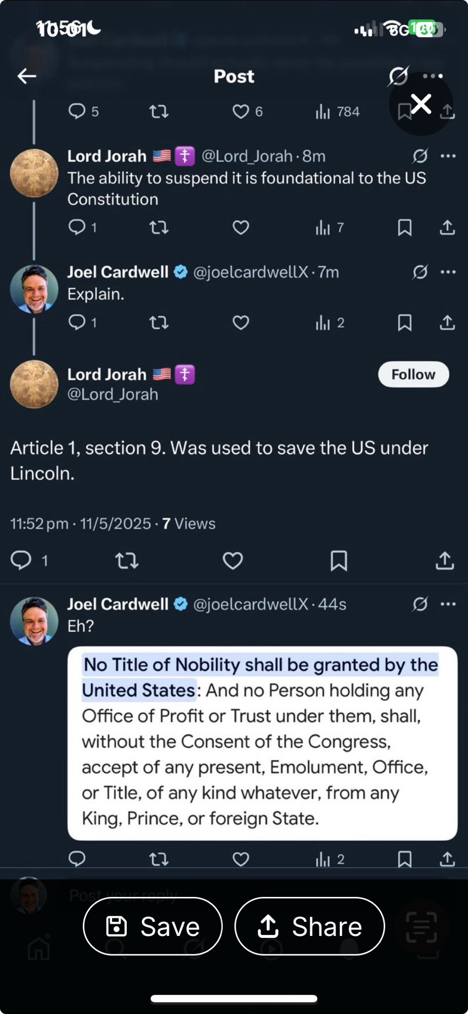Reply to the main Article 1 post
Image resolution: width=468 pixels, height=1014 pixels.
pos(21,561)
